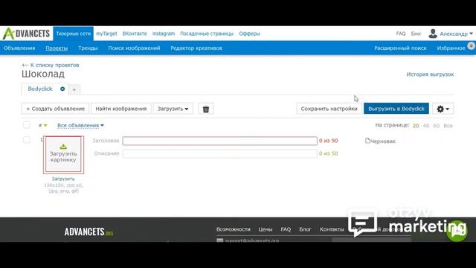This screenshot has height=268, width=476.
Task: Open the Офферы section
Action: point(250,33)
